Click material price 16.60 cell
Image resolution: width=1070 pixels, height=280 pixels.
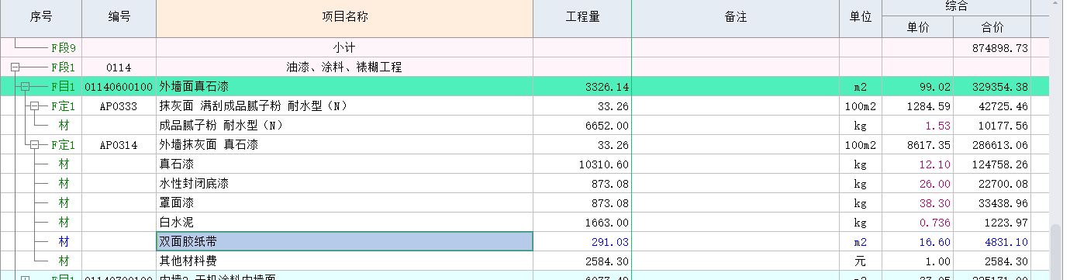point(918,241)
